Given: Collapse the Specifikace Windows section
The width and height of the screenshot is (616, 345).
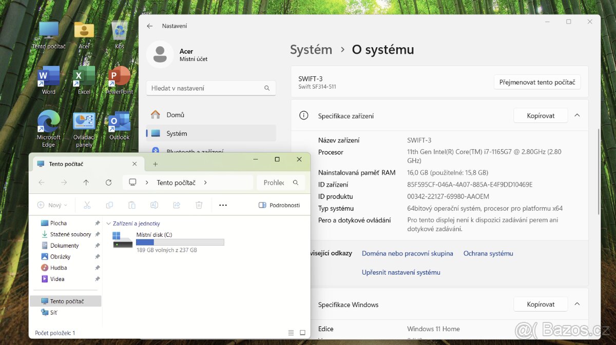Looking at the screenshot, I should click(x=577, y=304).
